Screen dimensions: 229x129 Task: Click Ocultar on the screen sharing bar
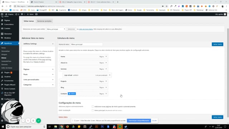click(154, 121)
